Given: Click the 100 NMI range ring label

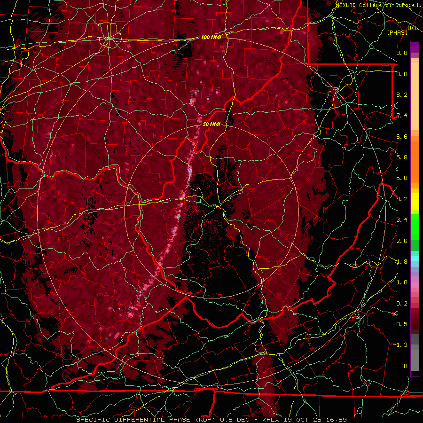Looking at the screenshot, I should coord(211,37).
